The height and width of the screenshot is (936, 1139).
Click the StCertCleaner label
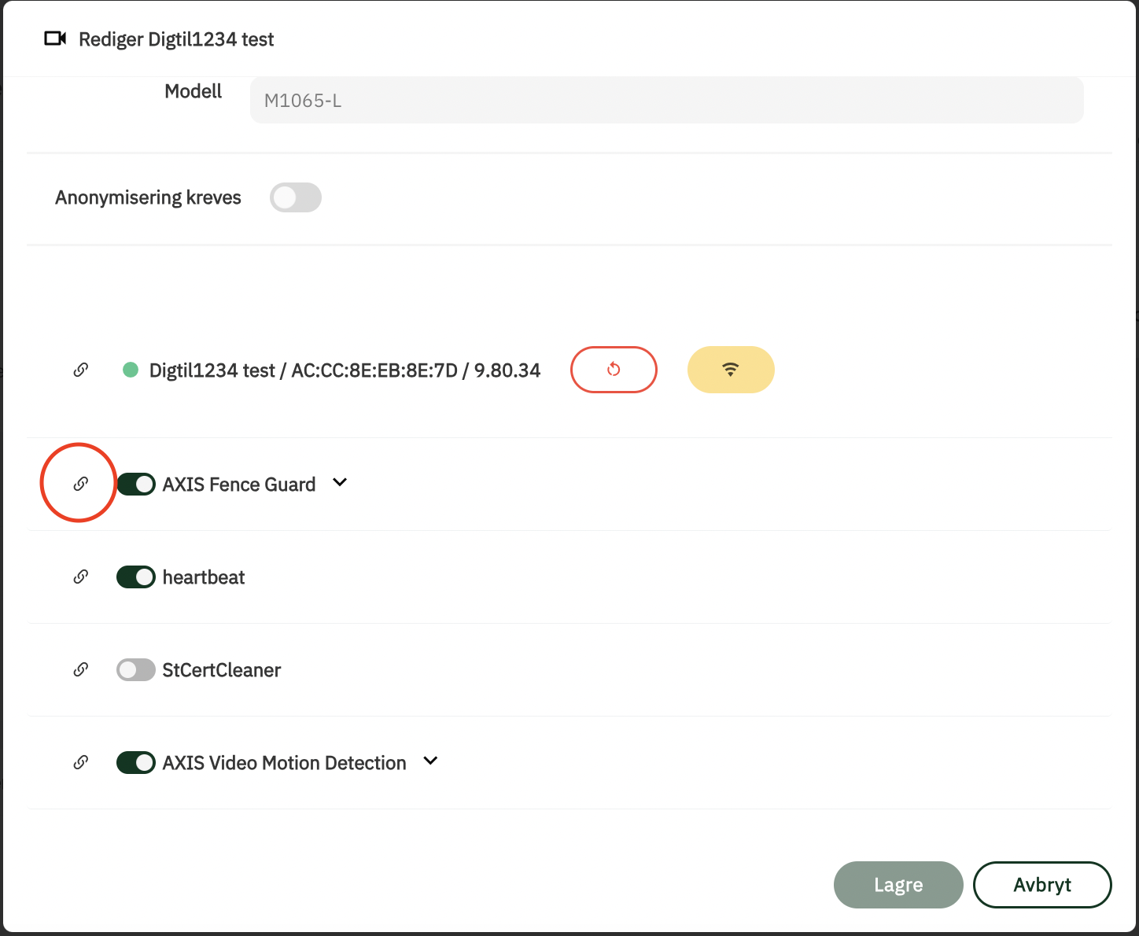(x=222, y=670)
